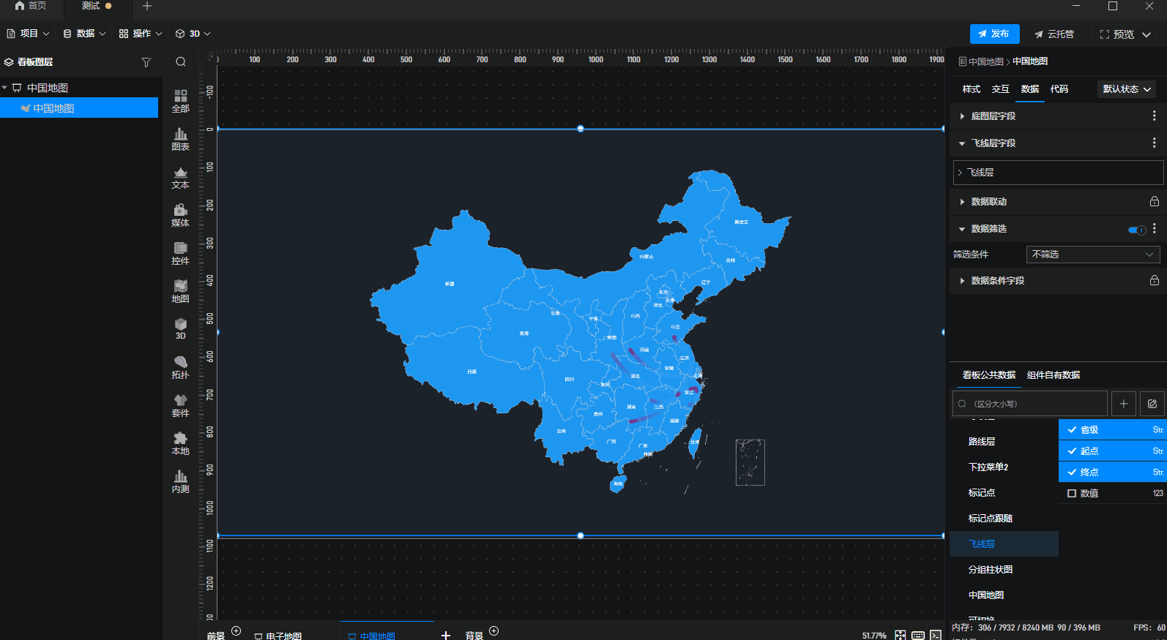The image size is (1167, 640).
Task: Check the 数值 field checkbox
Action: tap(1072, 494)
